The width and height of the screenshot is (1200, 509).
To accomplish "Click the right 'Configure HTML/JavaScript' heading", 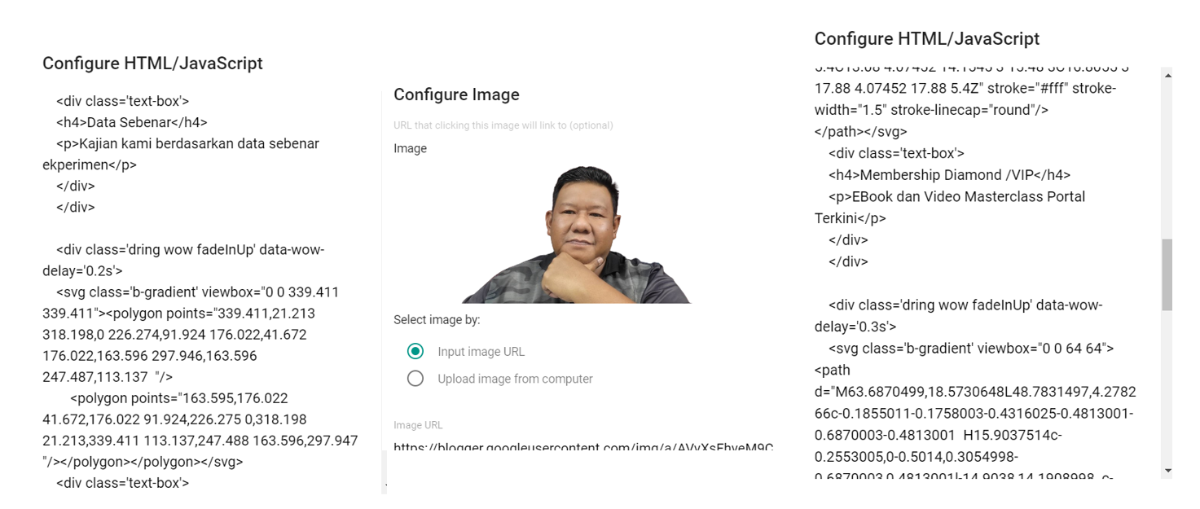I will pyautogui.click(x=927, y=38).
